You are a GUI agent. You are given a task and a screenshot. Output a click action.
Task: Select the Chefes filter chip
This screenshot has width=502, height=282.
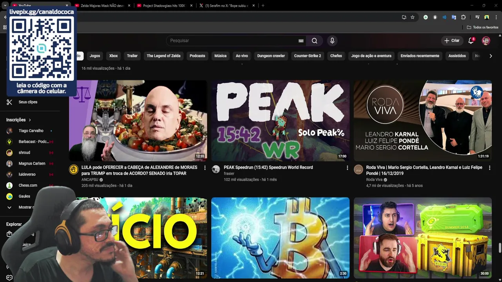click(336, 56)
